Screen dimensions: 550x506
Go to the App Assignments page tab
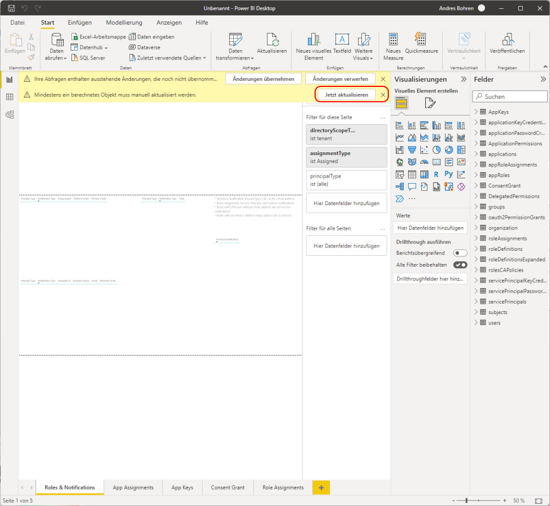pos(133,487)
